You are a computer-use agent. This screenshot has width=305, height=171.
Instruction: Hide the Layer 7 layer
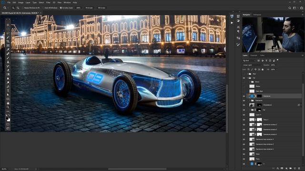point(244,115)
